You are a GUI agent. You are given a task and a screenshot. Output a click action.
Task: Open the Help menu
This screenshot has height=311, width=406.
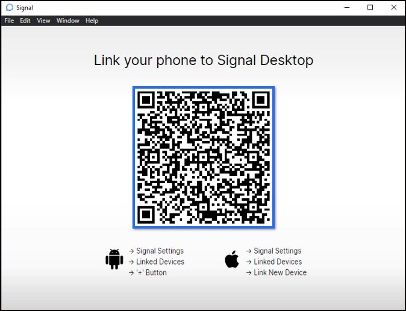pyautogui.click(x=92, y=20)
